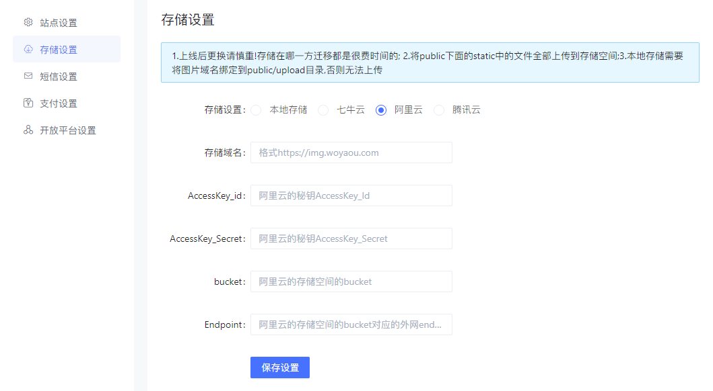The width and height of the screenshot is (713, 391).
Task: Focus the bucket input field
Action: pos(351,281)
